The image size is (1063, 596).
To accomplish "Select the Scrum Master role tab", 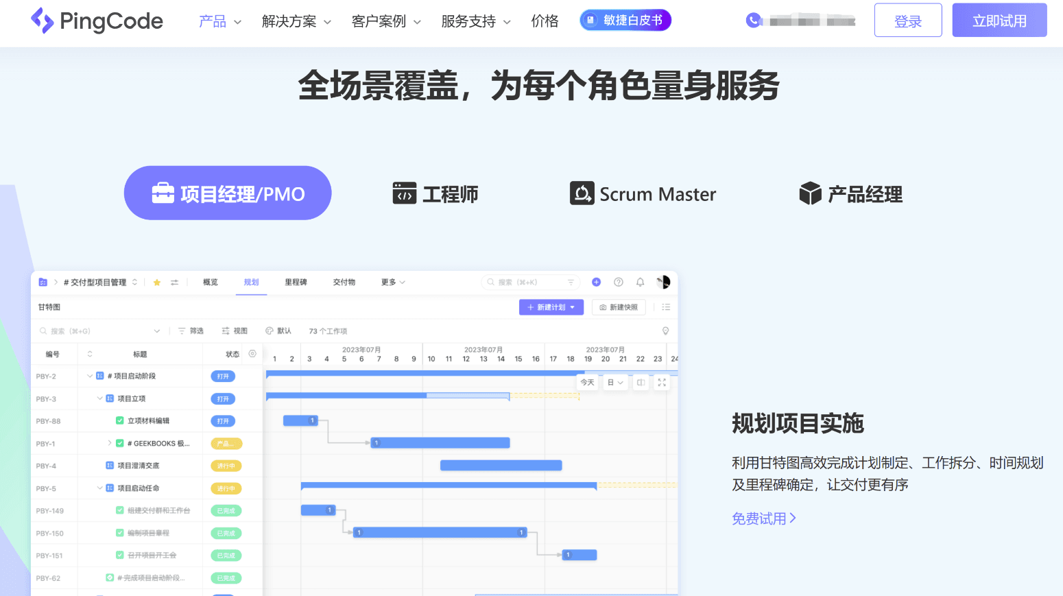I will (643, 194).
